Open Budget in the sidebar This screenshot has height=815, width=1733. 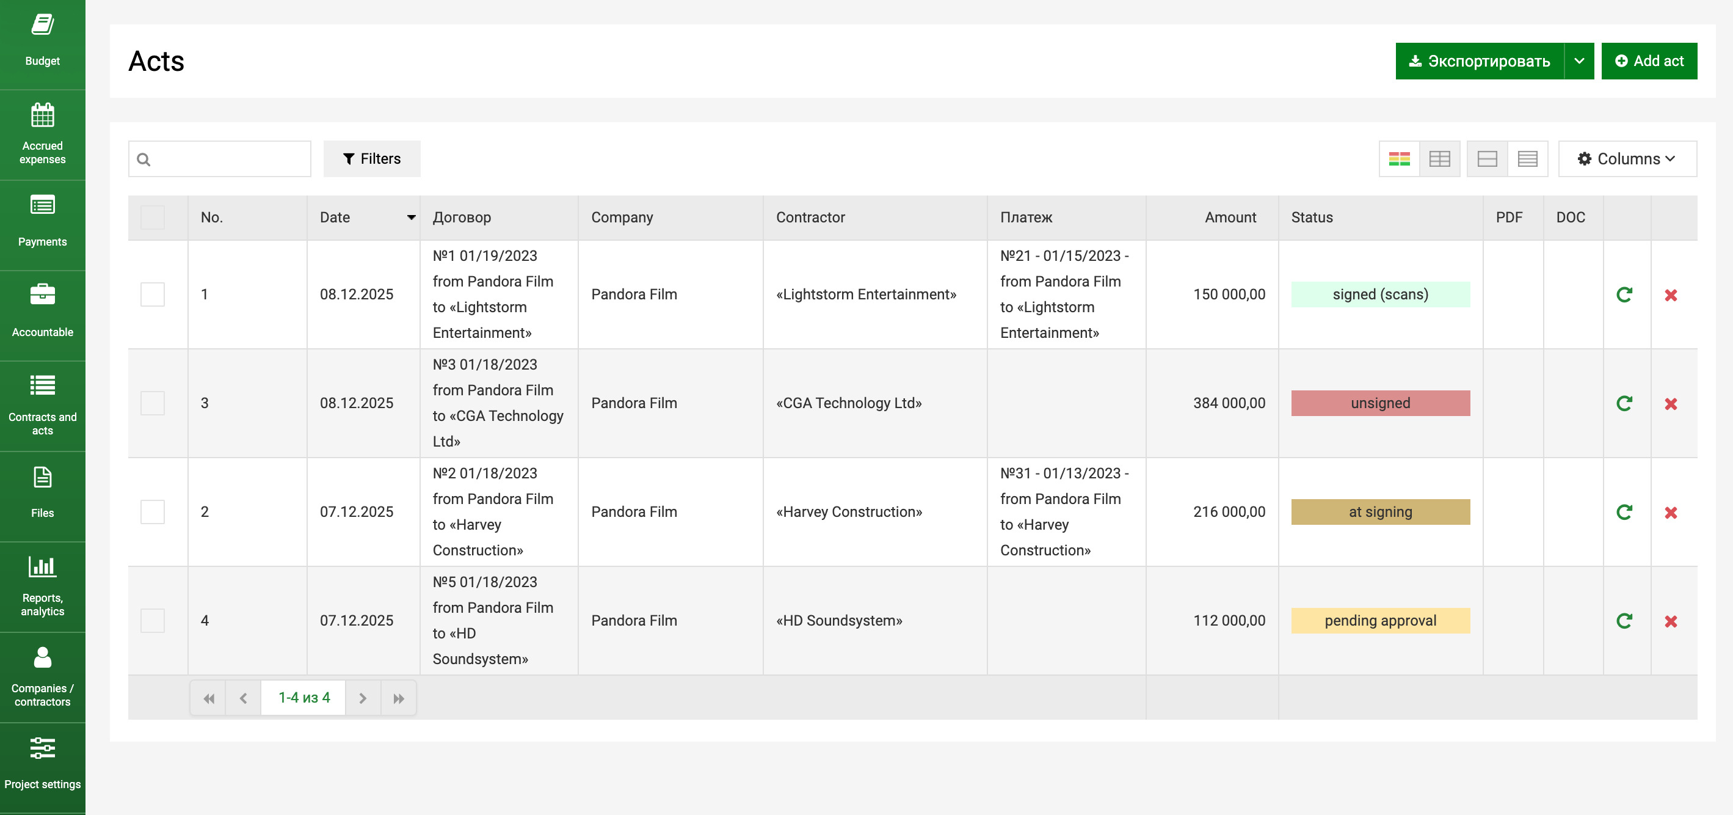pyautogui.click(x=42, y=40)
